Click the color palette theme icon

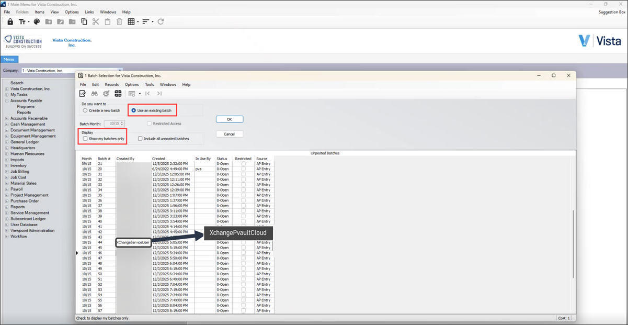[x=37, y=21]
